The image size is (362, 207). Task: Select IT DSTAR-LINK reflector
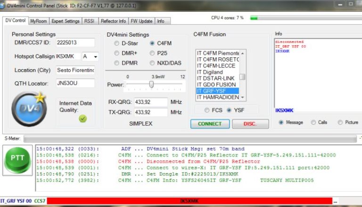point(218,79)
